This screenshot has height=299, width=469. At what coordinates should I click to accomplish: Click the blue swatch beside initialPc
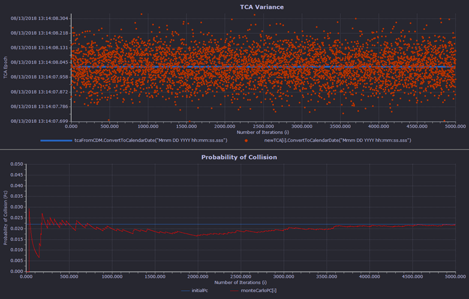point(186,290)
